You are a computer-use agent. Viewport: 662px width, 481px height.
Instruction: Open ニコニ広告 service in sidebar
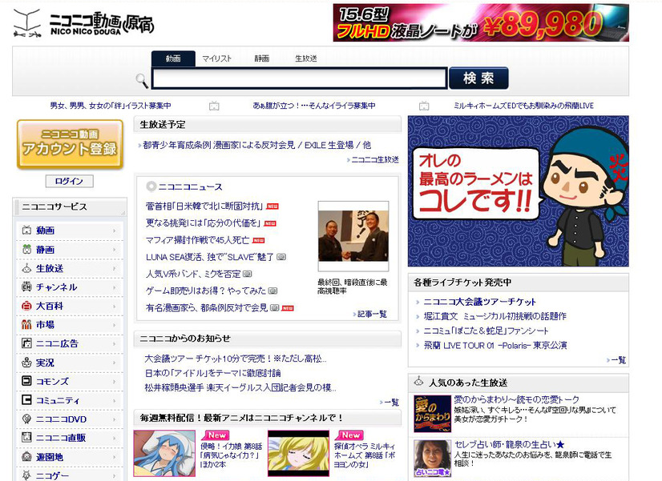pyautogui.click(x=70, y=343)
